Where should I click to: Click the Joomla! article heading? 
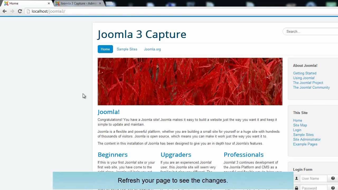109,112
